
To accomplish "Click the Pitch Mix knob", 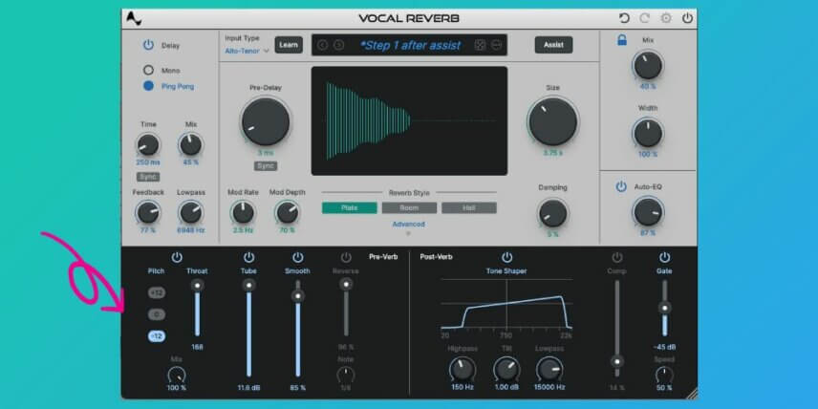I will coord(177,375).
